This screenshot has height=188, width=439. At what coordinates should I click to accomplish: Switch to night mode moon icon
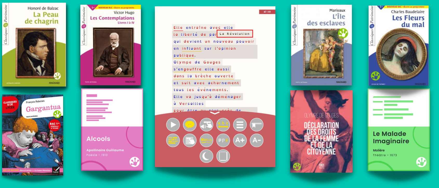(x=206, y=156)
